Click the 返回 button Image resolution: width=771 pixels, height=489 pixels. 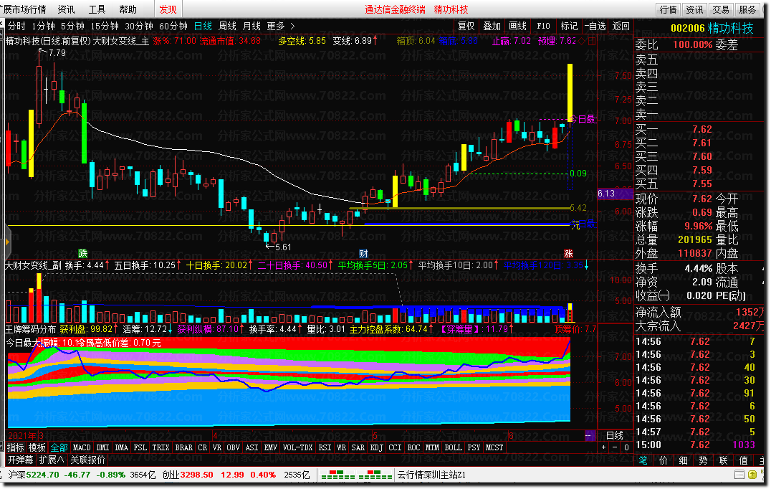621,26
